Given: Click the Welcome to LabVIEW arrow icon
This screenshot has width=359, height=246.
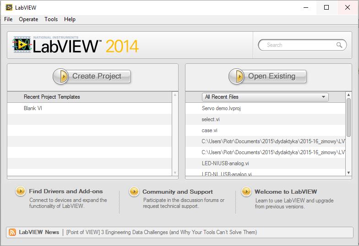Looking at the screenshot, I should (246, 192).
